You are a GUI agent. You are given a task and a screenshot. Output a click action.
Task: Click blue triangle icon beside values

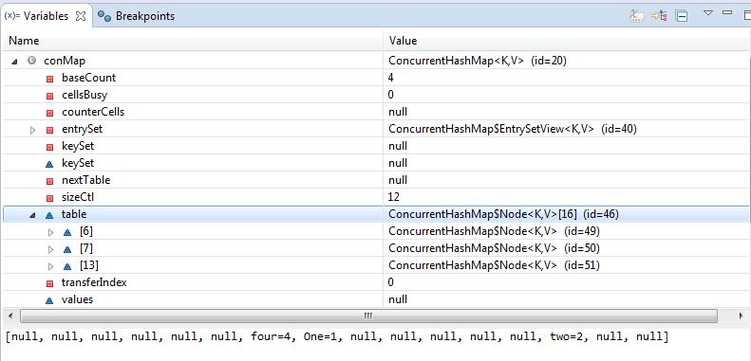(x=49, y=300)
